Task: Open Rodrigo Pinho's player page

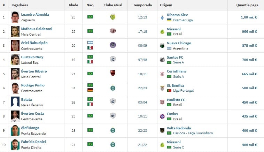Action: point(33,85)
